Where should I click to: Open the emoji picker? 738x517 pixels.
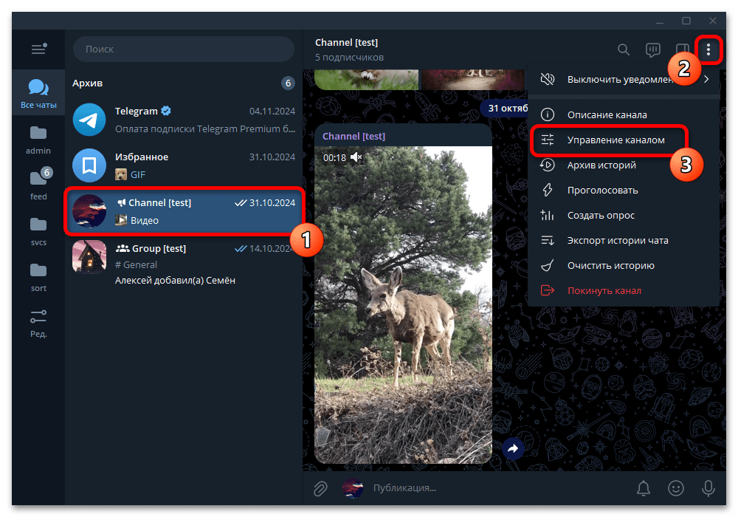[676, 488]
